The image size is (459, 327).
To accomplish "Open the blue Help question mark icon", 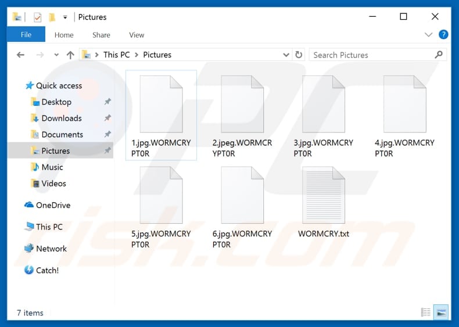I will [x=443, y=34].
